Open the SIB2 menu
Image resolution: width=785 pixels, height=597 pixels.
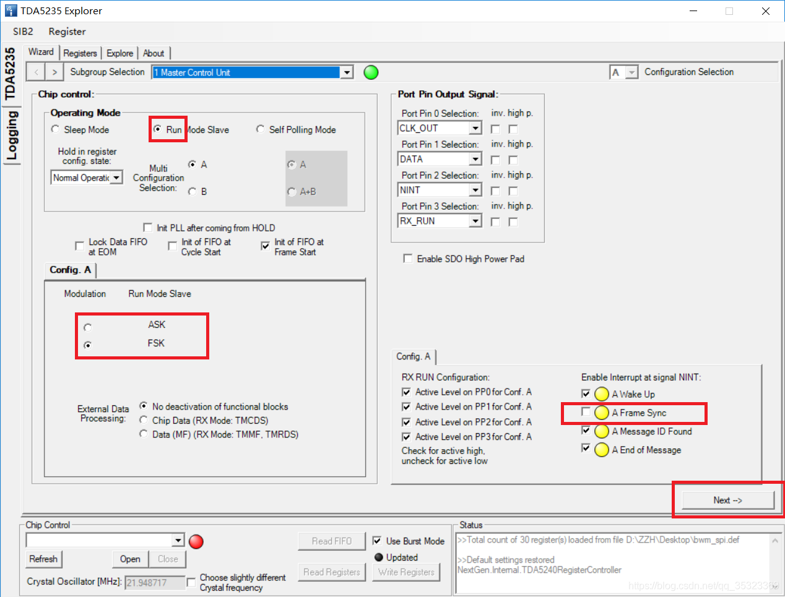coord(23,32)
